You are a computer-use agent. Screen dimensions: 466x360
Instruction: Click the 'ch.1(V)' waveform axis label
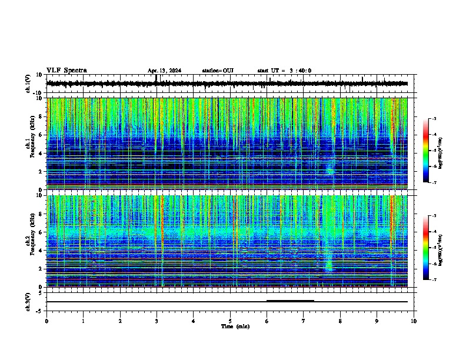(28, 84)
